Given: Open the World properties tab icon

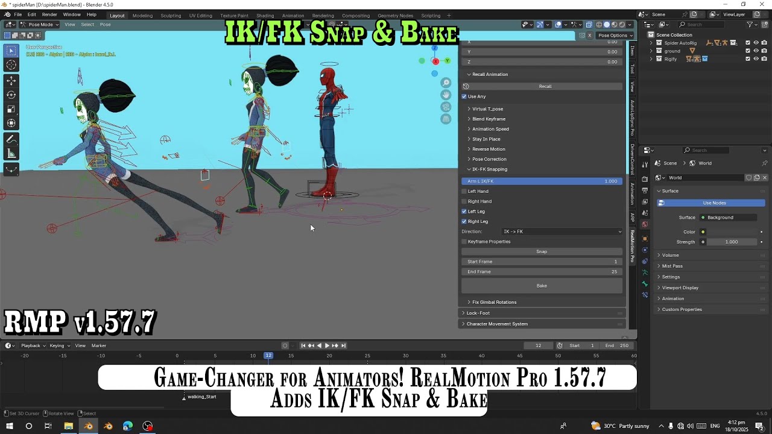Looking at the screenshot, I should click(x=645, y=224).
